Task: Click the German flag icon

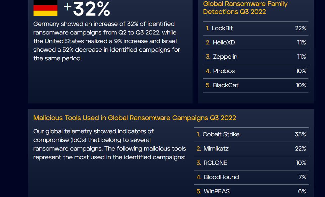Action: [x=45, y=8]
